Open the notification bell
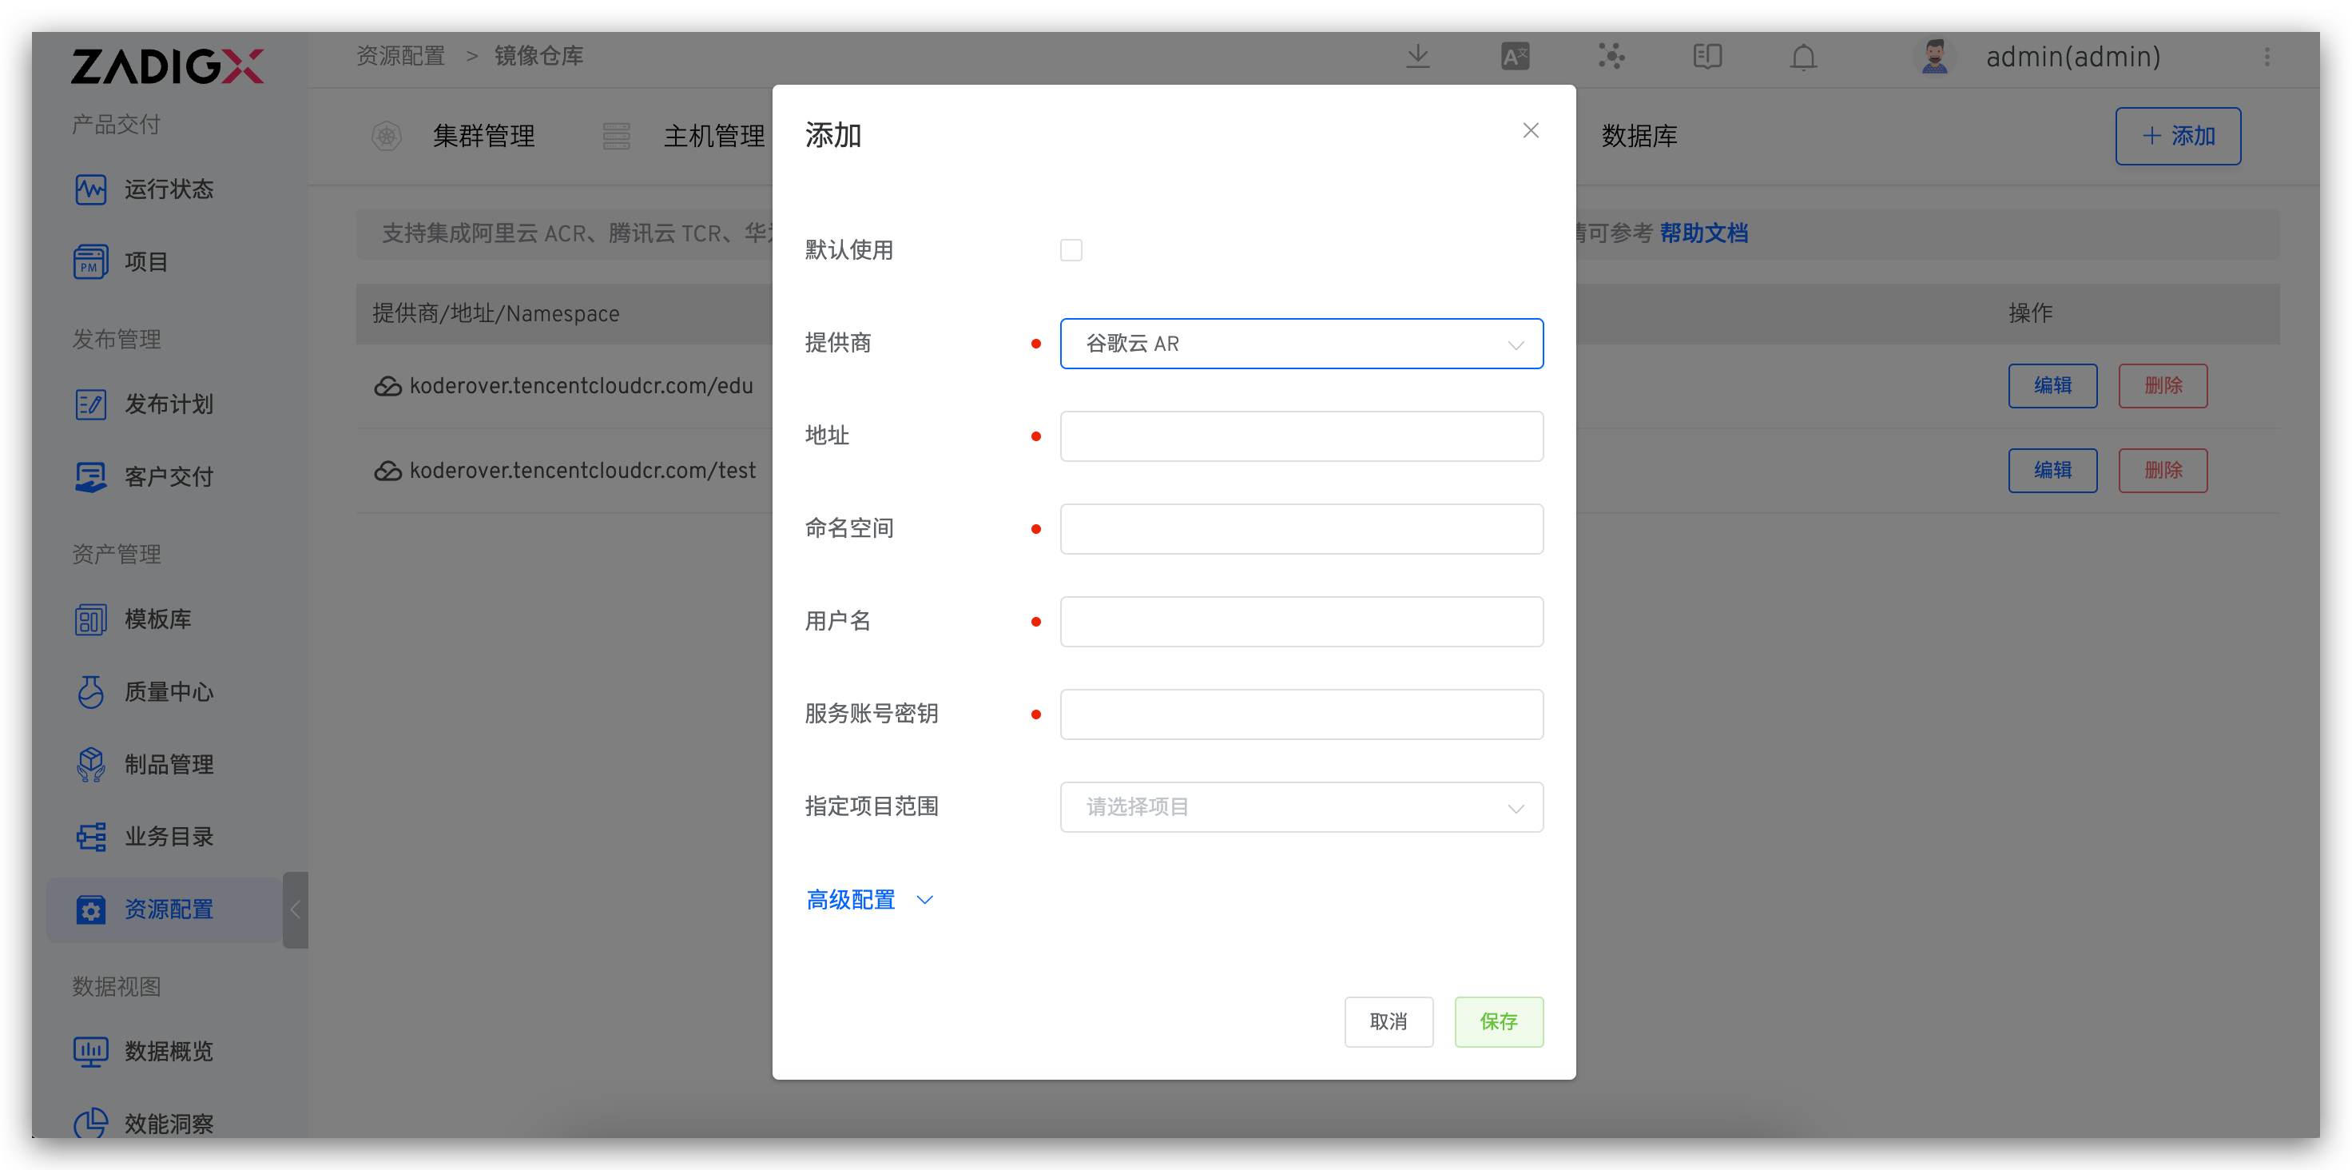2352x1170 pixels. (x=1803, y=57)
